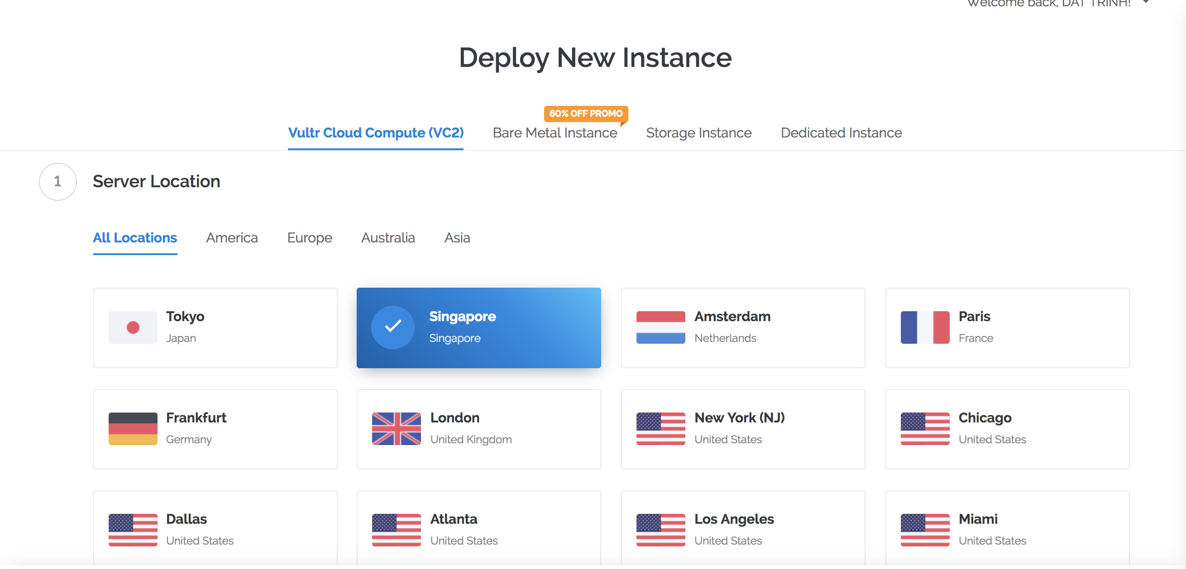Click the checkmark on the Singapore card
Screen dimensions: 1186x569
click(x=393, y=327)
